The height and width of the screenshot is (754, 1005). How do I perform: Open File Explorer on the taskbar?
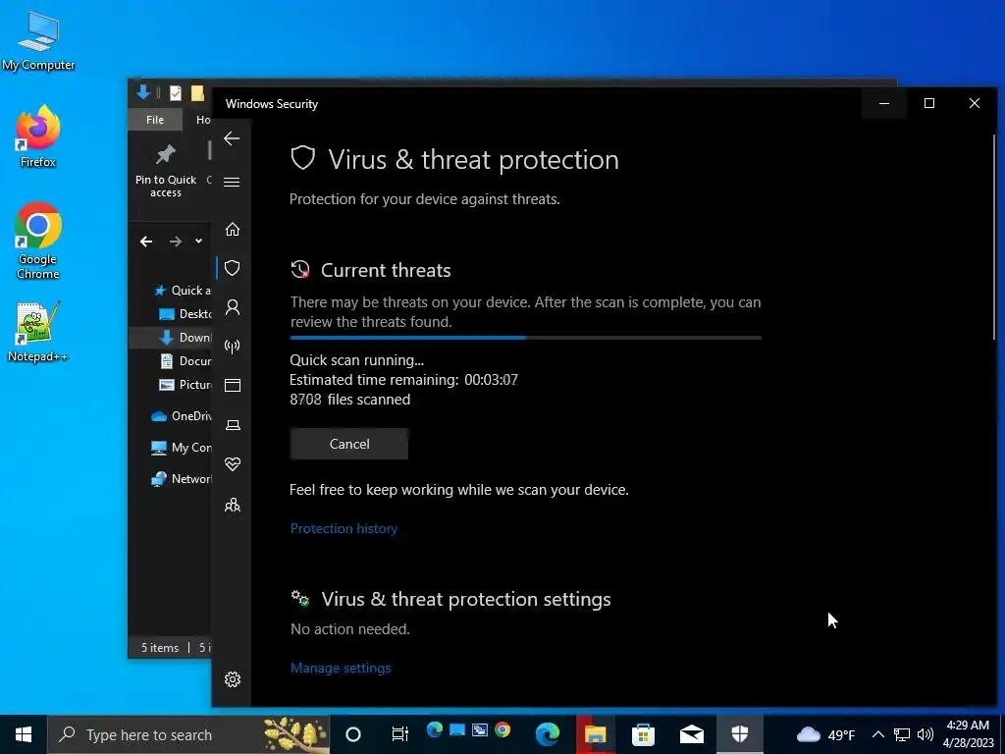(x=596, y=734)
